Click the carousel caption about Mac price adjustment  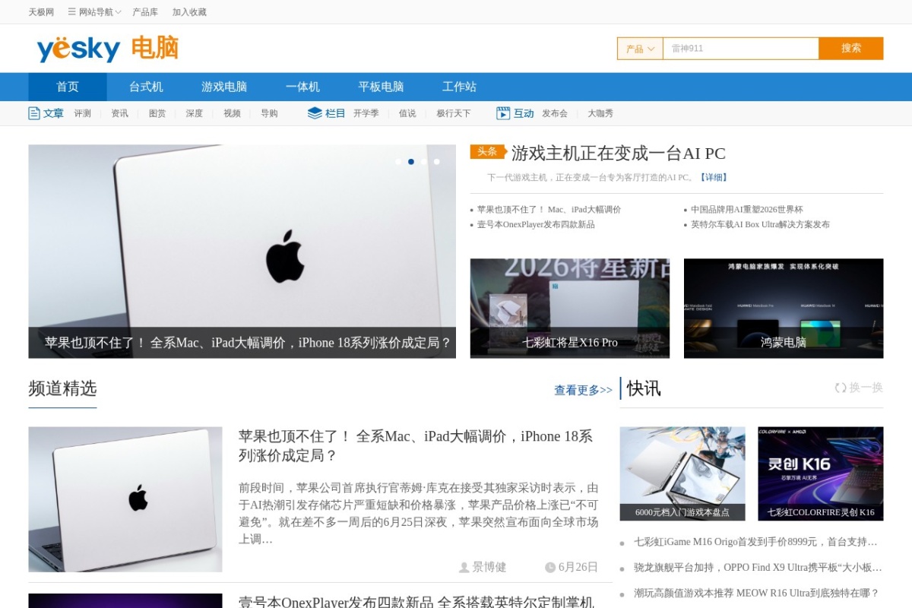(x=248, y=343)
